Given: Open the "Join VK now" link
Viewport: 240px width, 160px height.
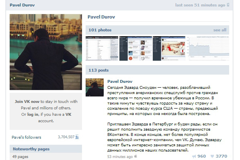Looking at the screenshot, I should coord(27,102).
